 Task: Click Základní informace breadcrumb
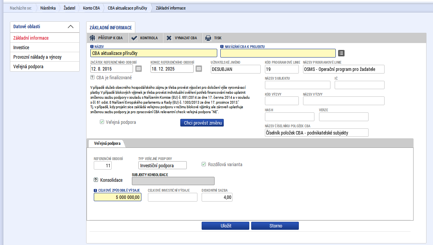pos(171,8)
